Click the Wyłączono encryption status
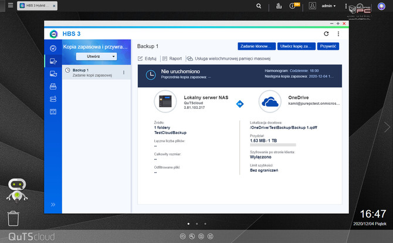 (x=260, y=157)
